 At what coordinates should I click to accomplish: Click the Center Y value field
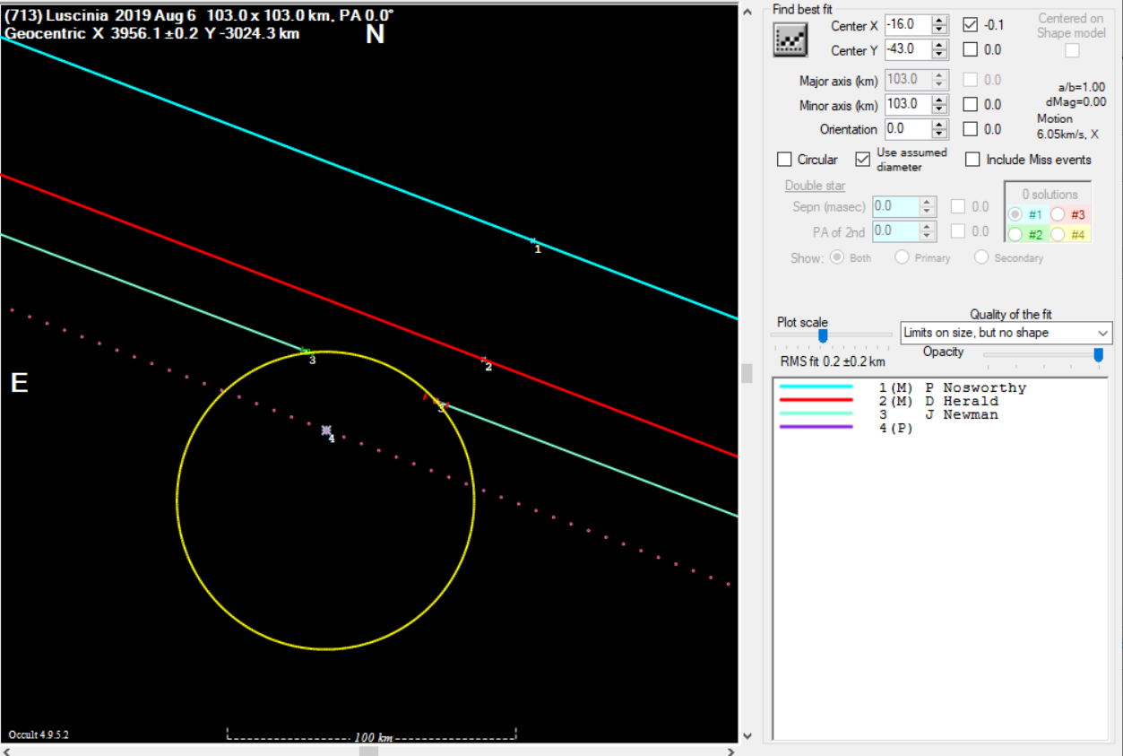[908, 50]
